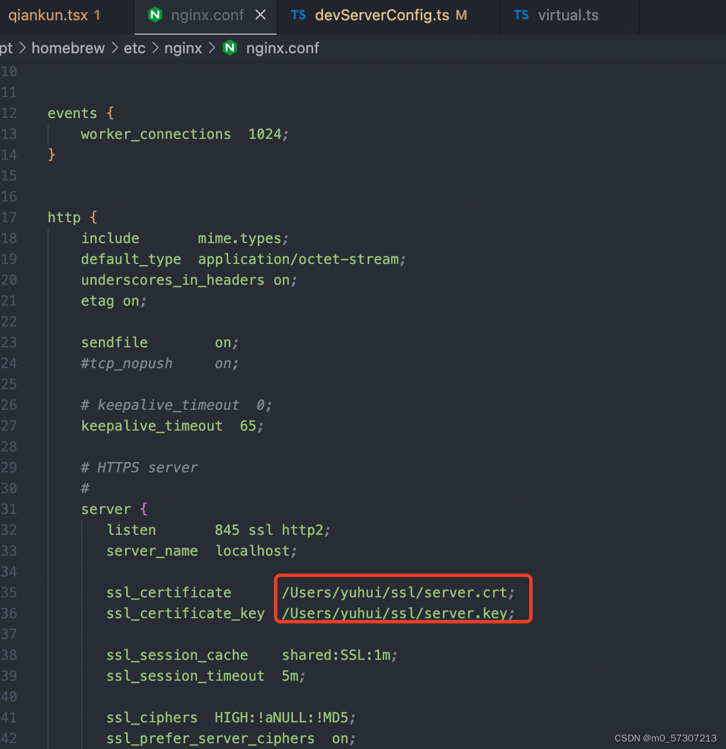This screenshot has height=749, width=726.
Task: Click 'shared:SSL:1m' value
Action: 336,655
